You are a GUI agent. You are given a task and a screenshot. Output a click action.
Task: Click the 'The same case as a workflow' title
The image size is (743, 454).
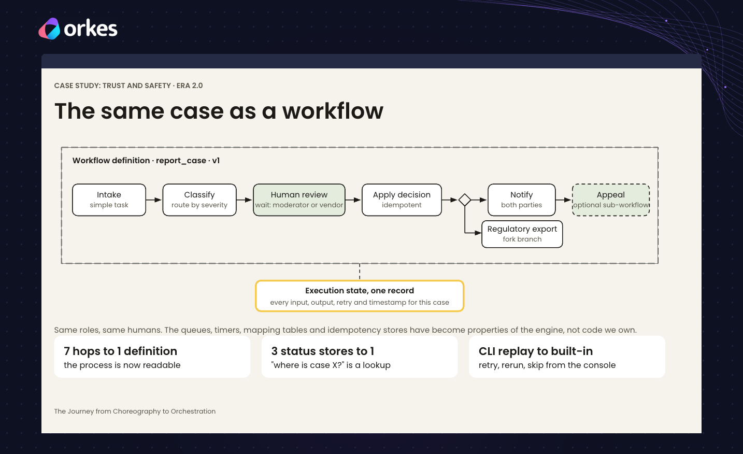click(219, 111)
